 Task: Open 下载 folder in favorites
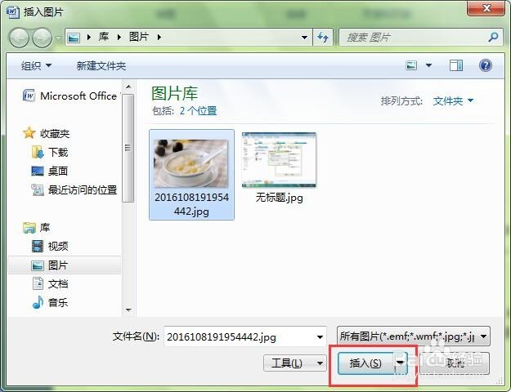click(x=58, y=153)
